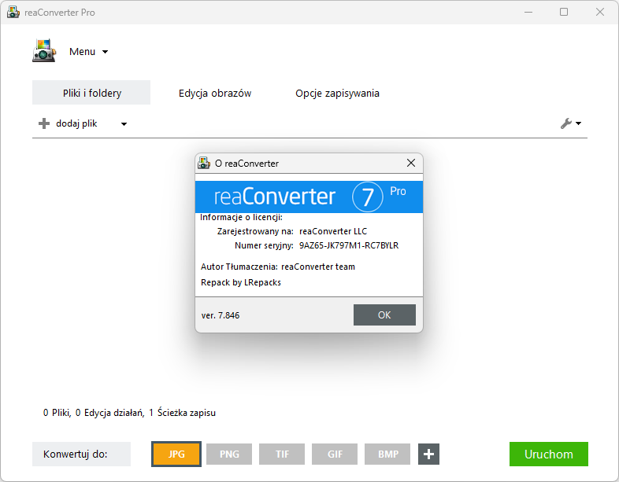
Task: Click the 0 Pliki status text
Action: [57, 413]
